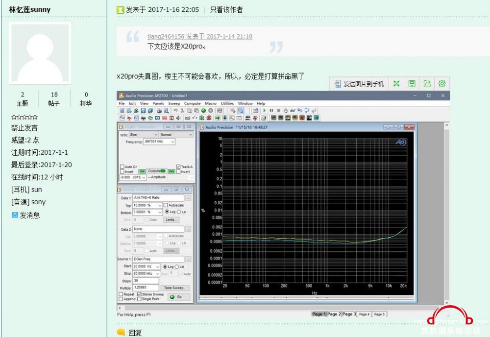
Task: Click the eyeglasses icon in the toolbar
Action: click(x=293, y=111)
